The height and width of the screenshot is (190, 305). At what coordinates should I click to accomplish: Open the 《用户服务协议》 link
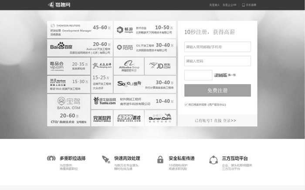[x=217, y=105]
